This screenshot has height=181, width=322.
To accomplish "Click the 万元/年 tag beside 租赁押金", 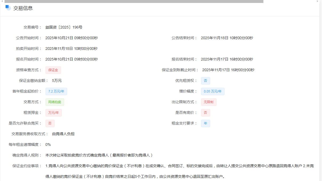I will tap(53, 113).
